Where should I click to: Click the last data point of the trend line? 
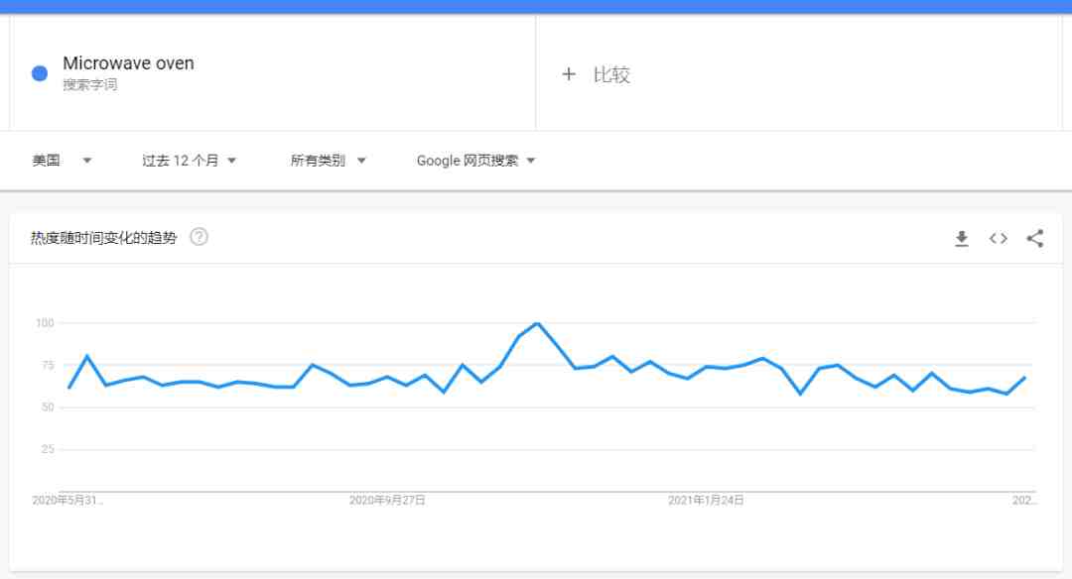[x=1024, y=377]
